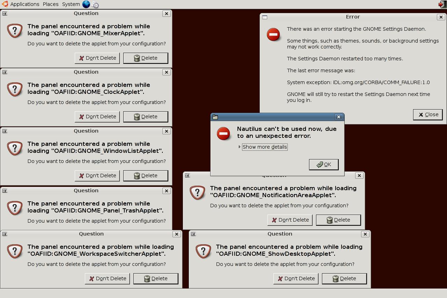
Task: Open window menu icon of MixerApplet Question dialog
Action: pyautogui.click(x=5, y=13)
